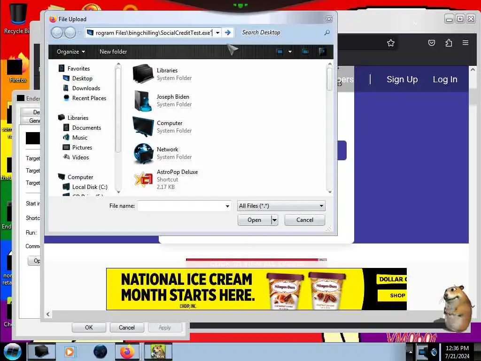
Task: Open the Firefox desktop shortcut
Action: [x=18, y=68]
